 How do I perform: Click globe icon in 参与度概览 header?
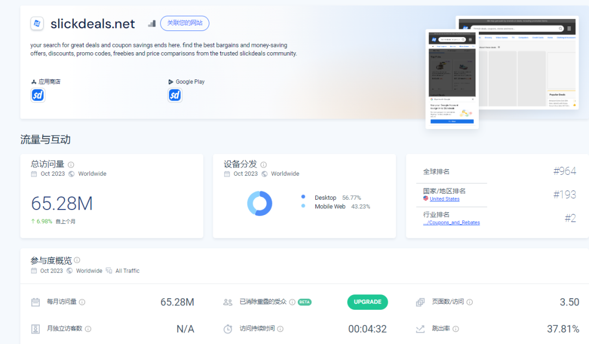(x=69, y=271)
